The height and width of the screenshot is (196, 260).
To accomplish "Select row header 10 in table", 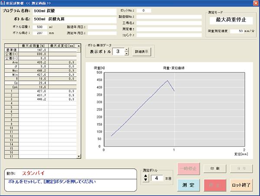I will (x=12, y=128).
